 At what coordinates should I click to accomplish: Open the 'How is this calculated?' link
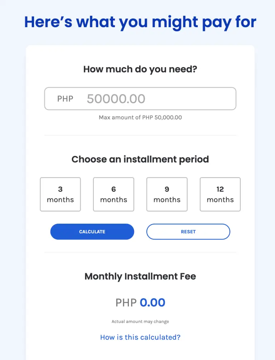click(x=140, y=337)
